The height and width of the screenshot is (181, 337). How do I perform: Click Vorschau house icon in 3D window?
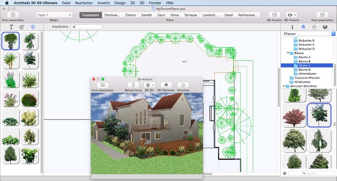[x=183, y=85]
